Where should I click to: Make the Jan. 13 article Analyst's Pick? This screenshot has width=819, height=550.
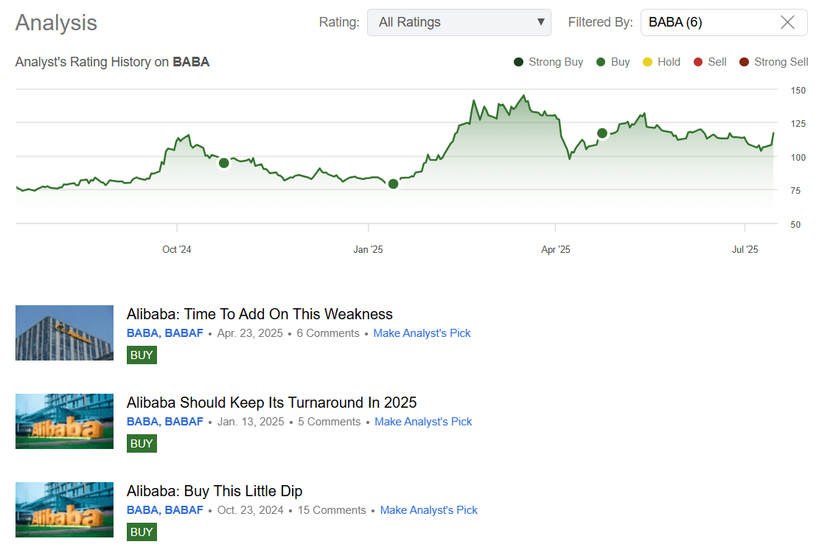423,422
